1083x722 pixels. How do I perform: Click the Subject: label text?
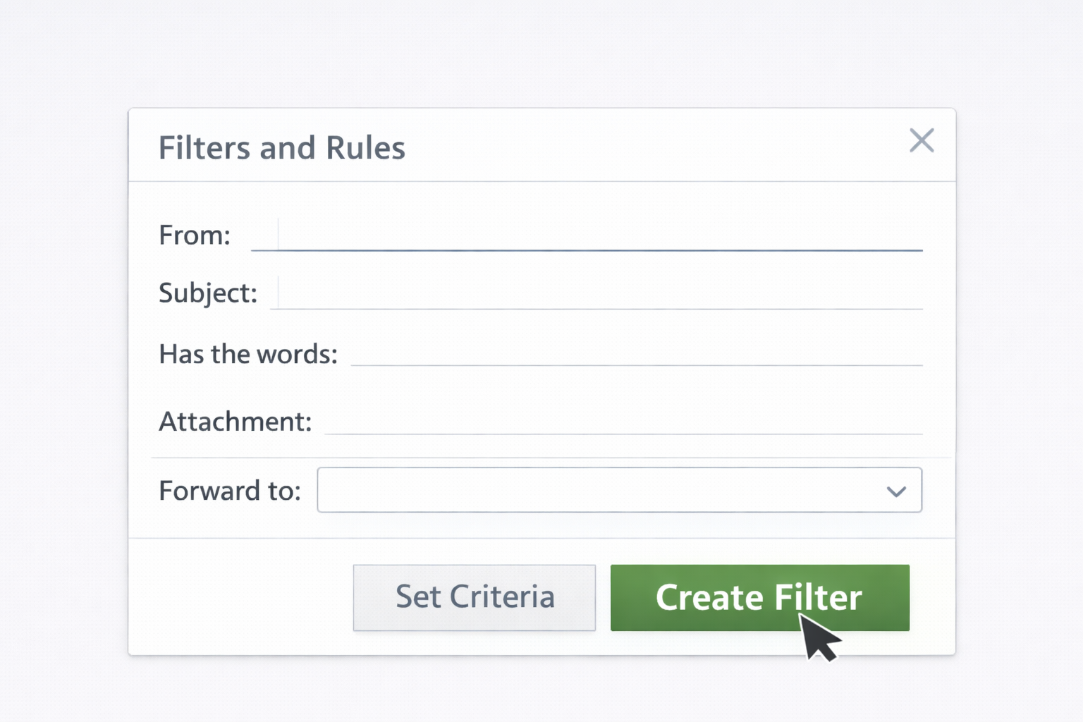[x=208, y=293]
